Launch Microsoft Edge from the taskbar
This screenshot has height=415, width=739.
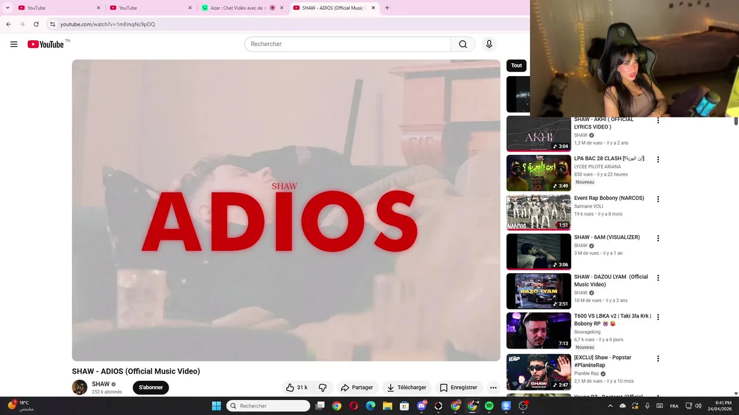tap(371, 406)
